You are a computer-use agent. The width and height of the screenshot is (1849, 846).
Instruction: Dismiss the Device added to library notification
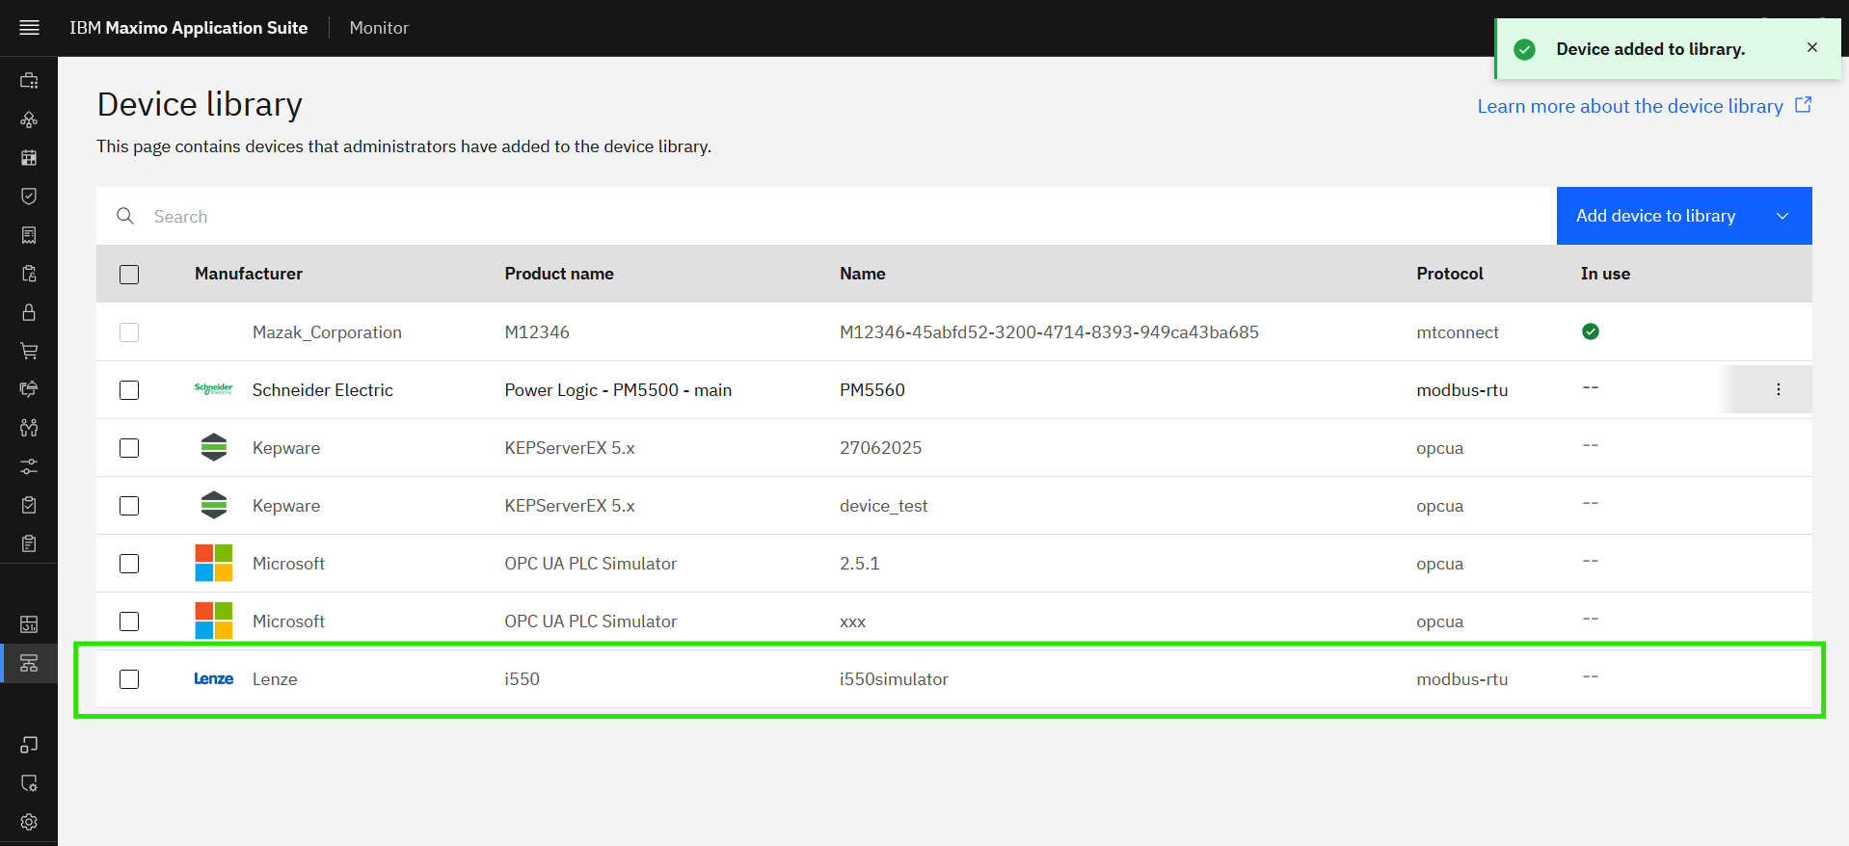point(1812,47)
